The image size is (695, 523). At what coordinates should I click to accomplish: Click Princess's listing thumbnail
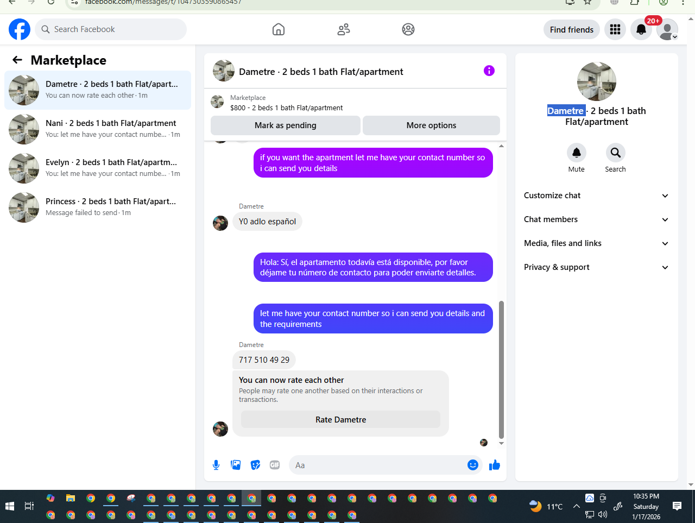click(x=24, y=207)
